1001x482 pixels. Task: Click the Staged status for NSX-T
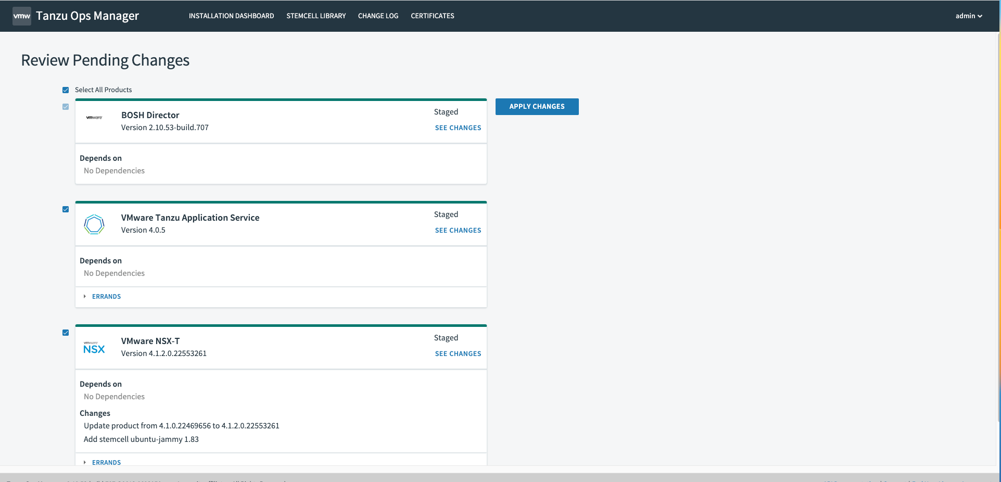(x=446, y=338)
